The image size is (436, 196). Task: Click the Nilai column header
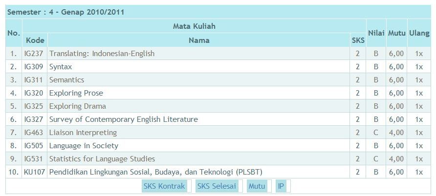[x=376, y=33]
